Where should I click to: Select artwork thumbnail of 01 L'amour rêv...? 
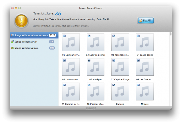[x=71, y=42]
